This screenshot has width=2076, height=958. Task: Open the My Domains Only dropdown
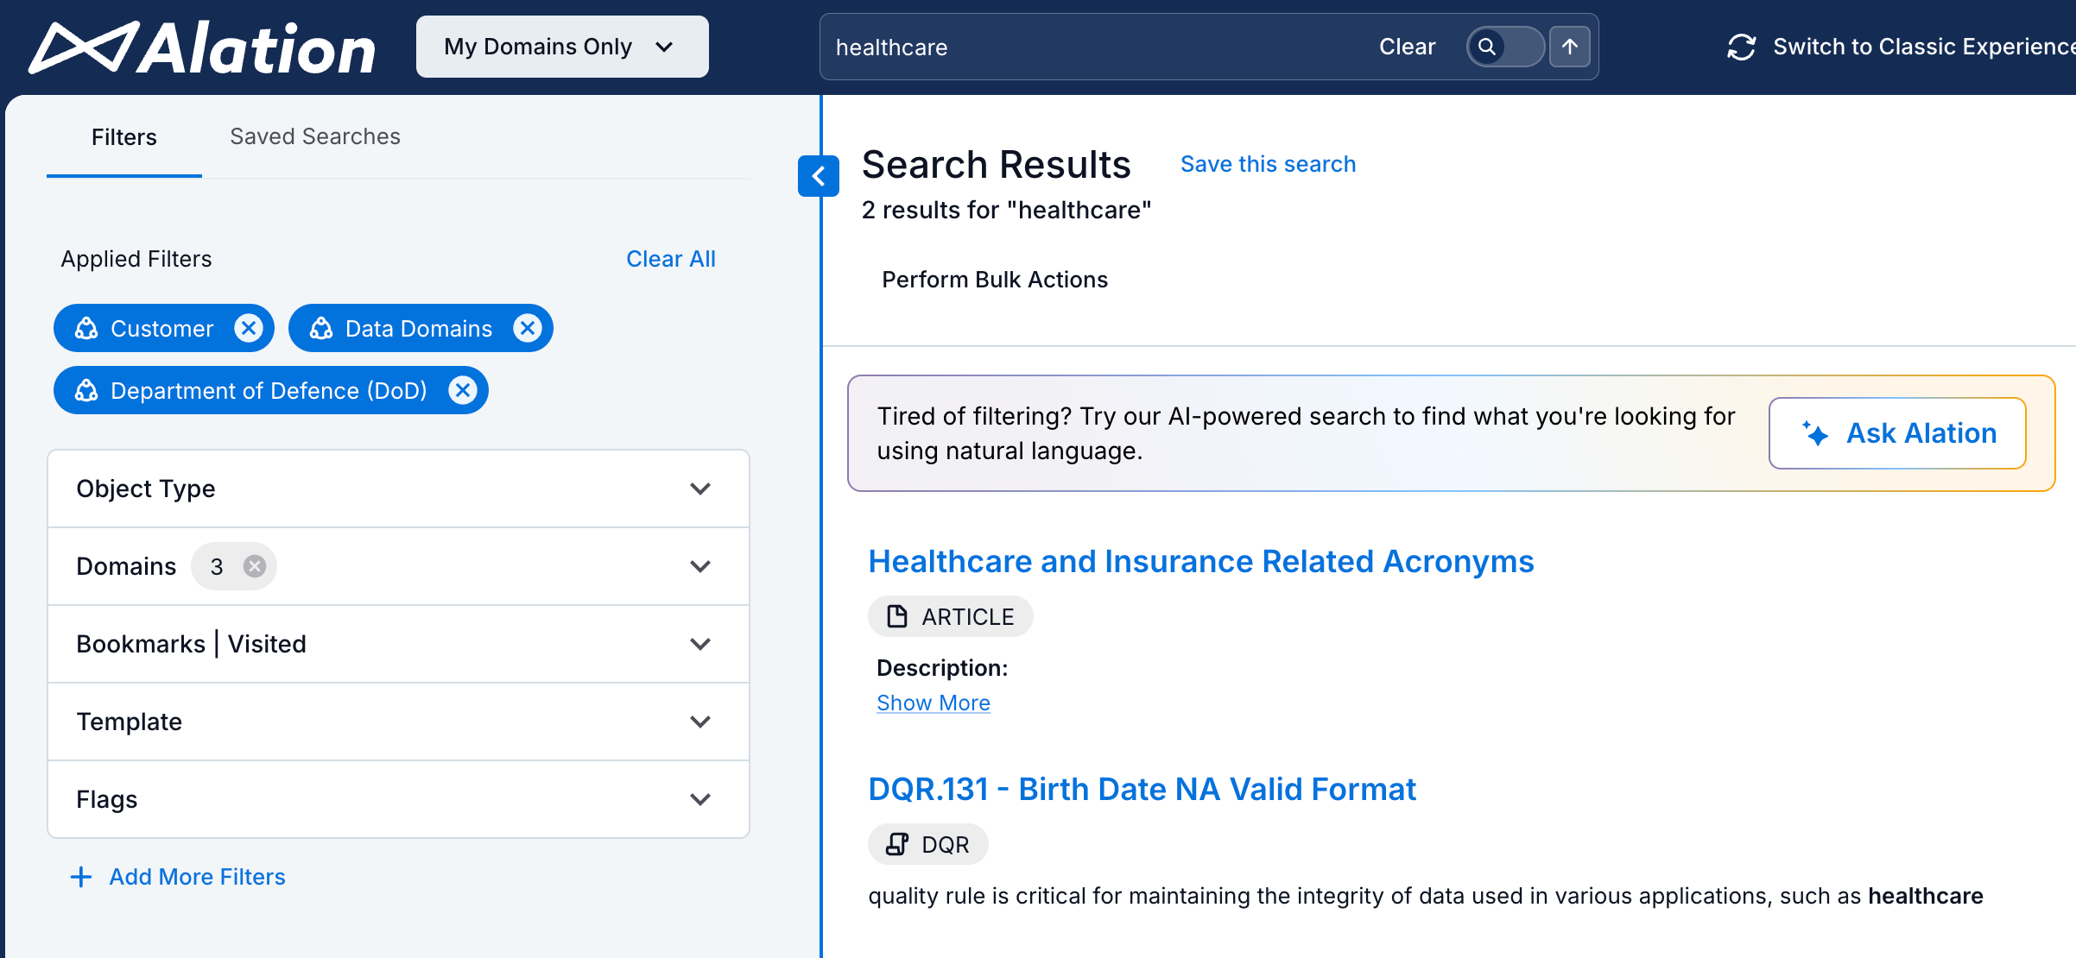coord(561,46)
